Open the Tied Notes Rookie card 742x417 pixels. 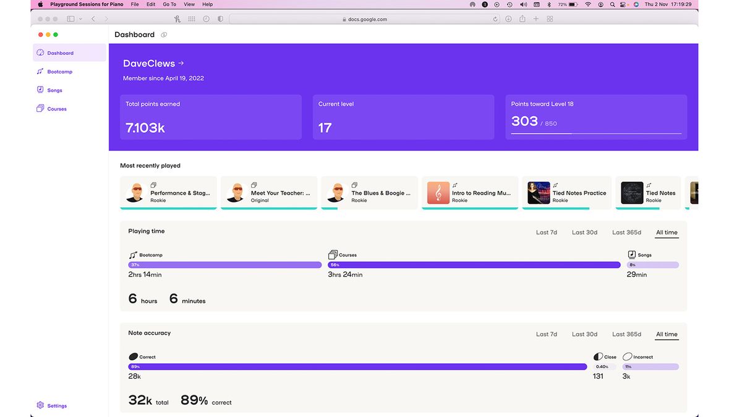[x=648, y=193]
